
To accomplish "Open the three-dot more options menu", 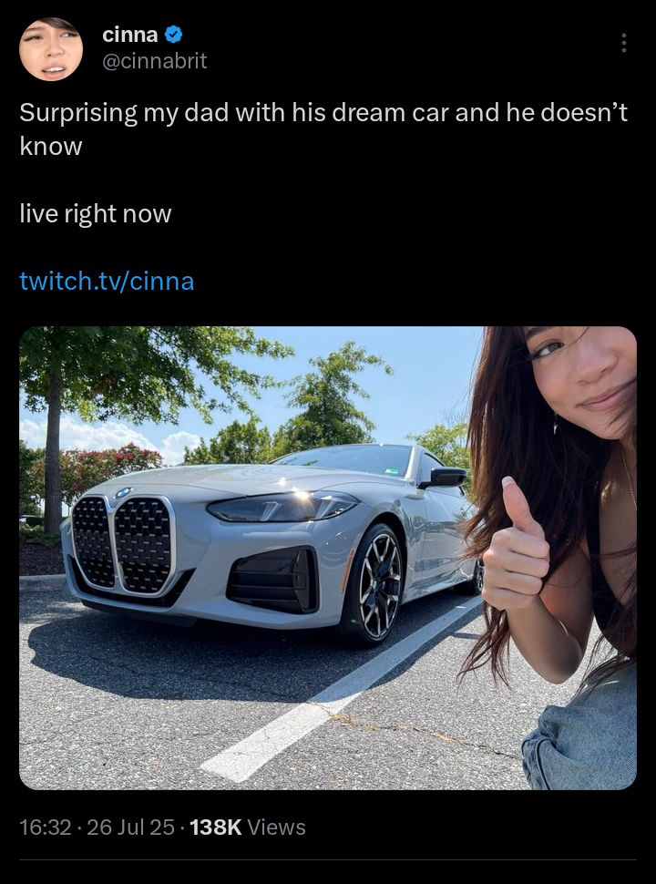I will click(623, 43).
